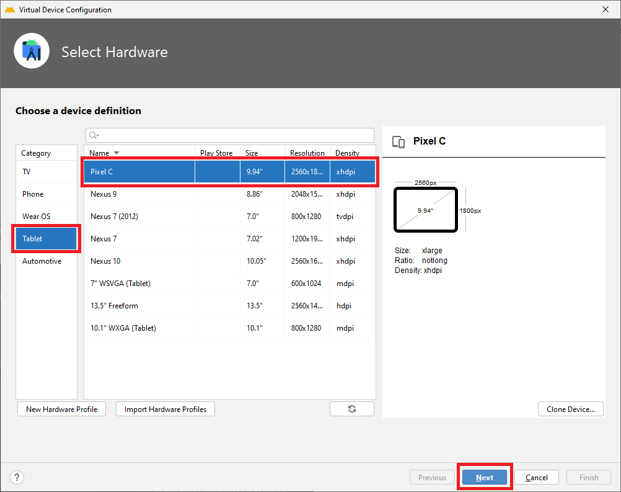Select the 7" WSVGA (Tablet) row
This screenshot has height=492, width=621.
[x=230, y=284]
